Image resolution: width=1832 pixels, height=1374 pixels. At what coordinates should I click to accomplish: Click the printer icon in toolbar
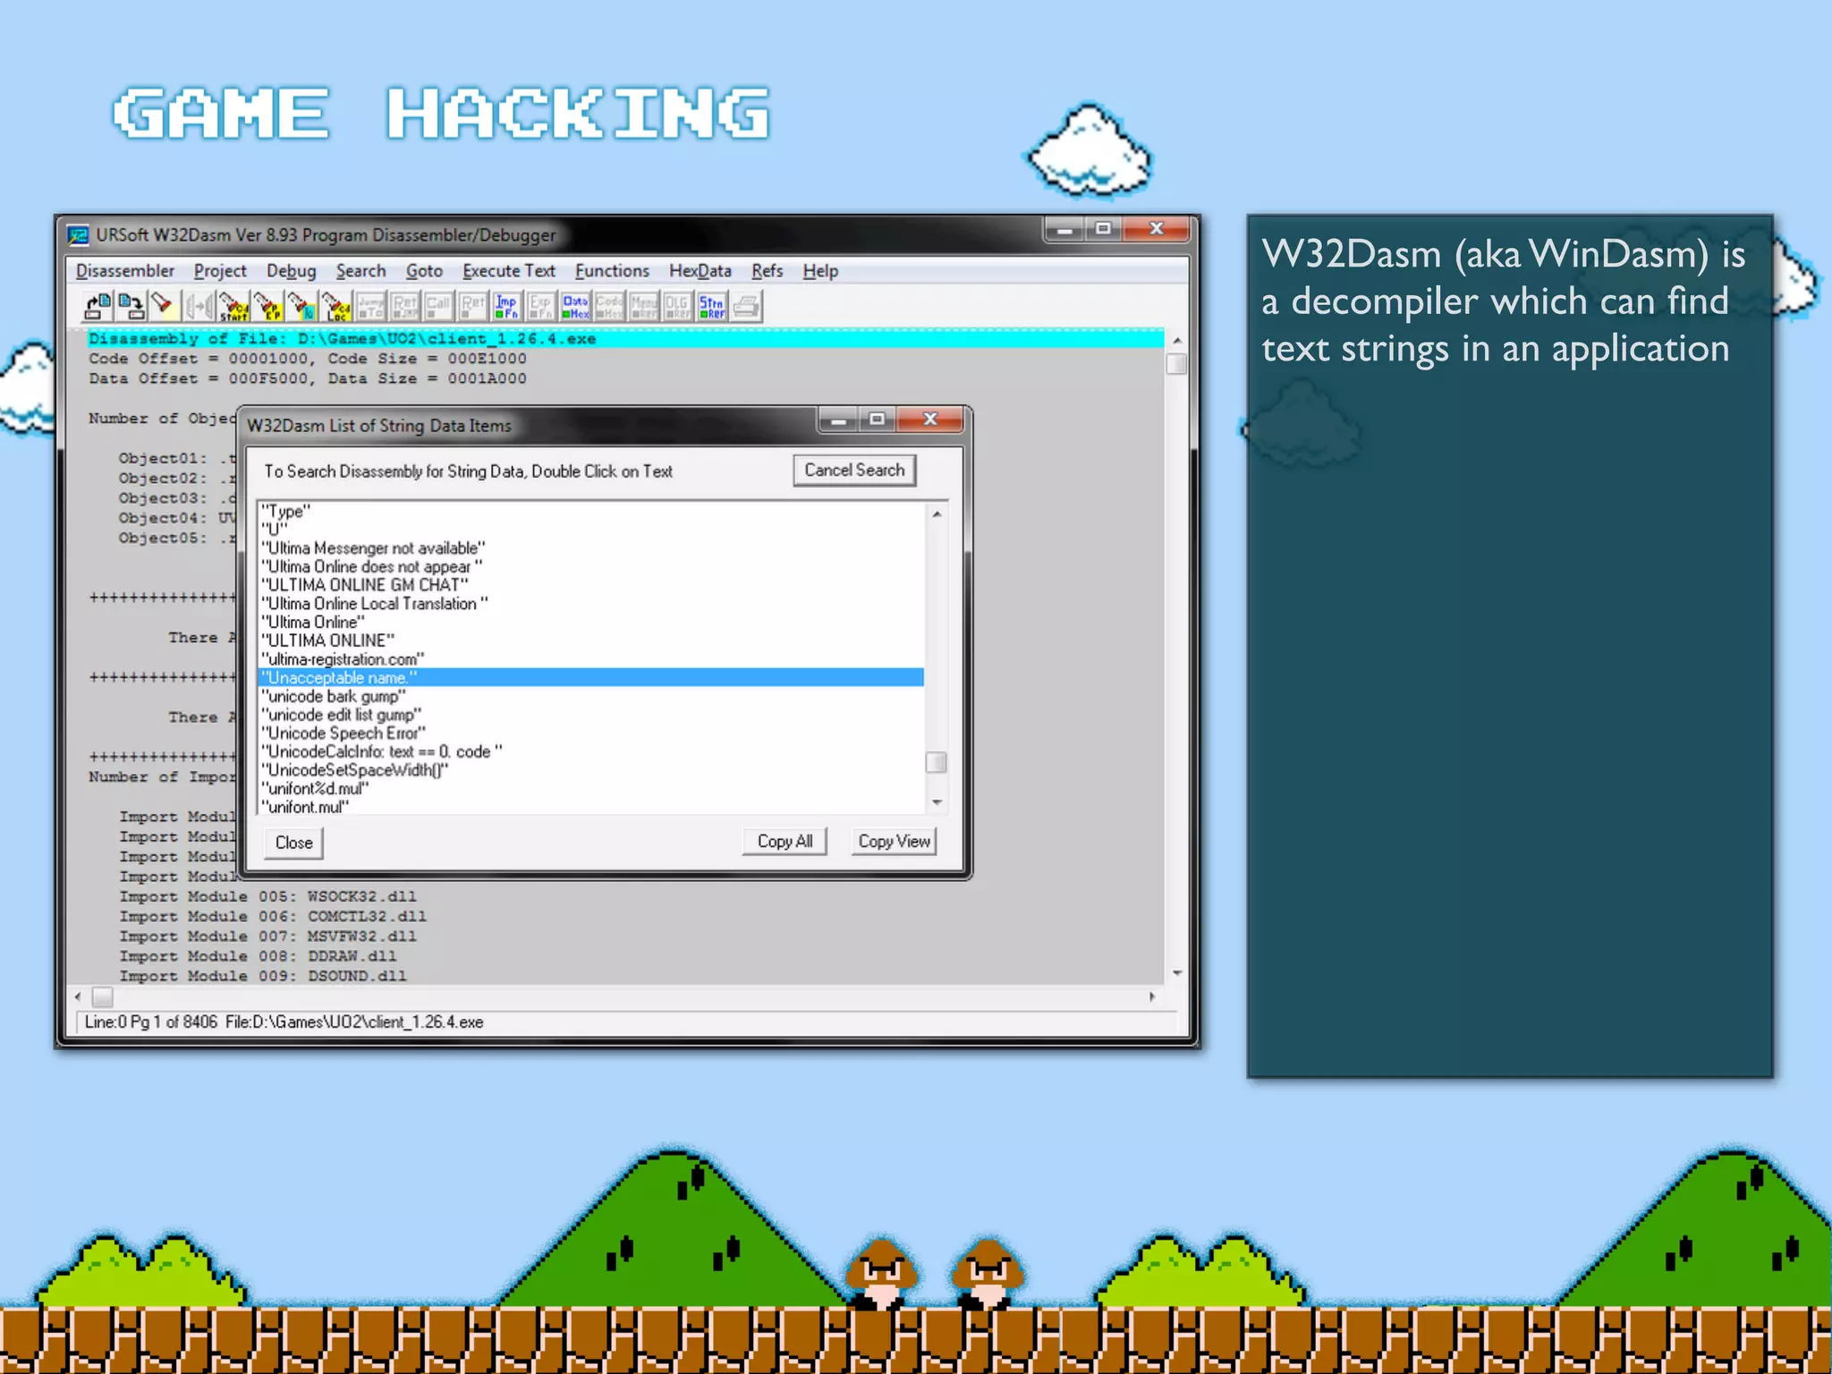(x=747, y=307)
